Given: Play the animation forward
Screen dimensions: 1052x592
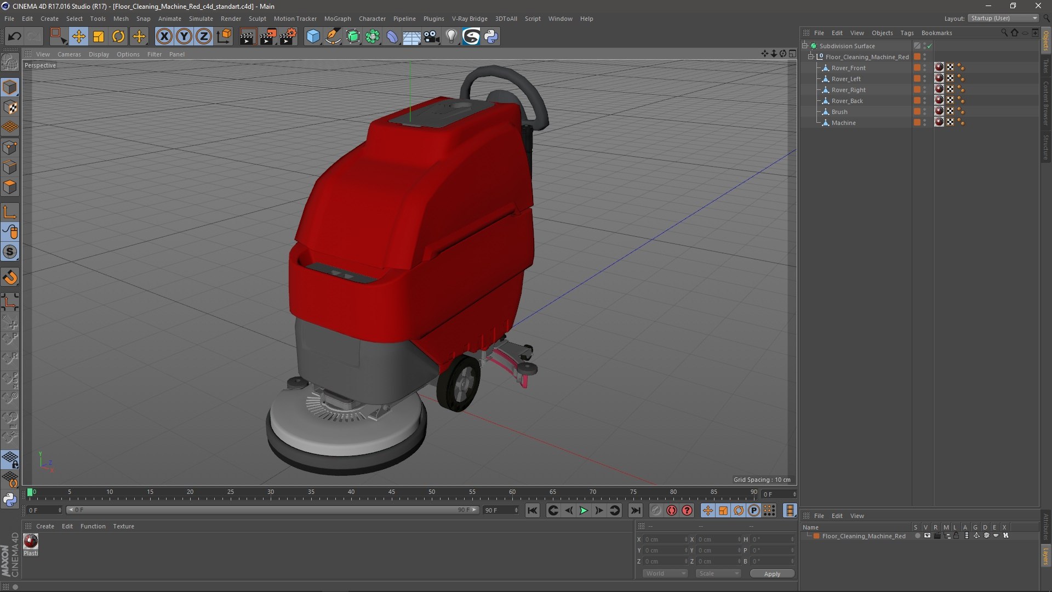Looking at the screenshot, I should (x=584, y=510).
